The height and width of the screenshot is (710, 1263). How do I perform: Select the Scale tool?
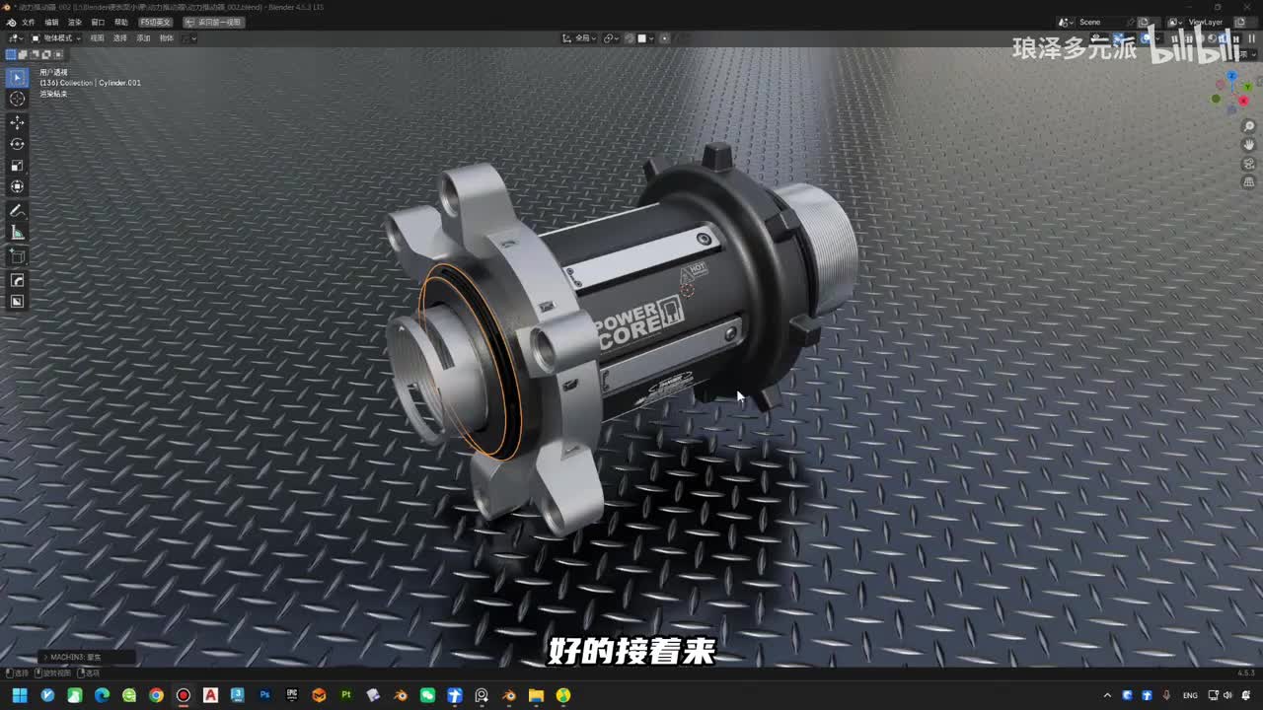tap(17, 166)
